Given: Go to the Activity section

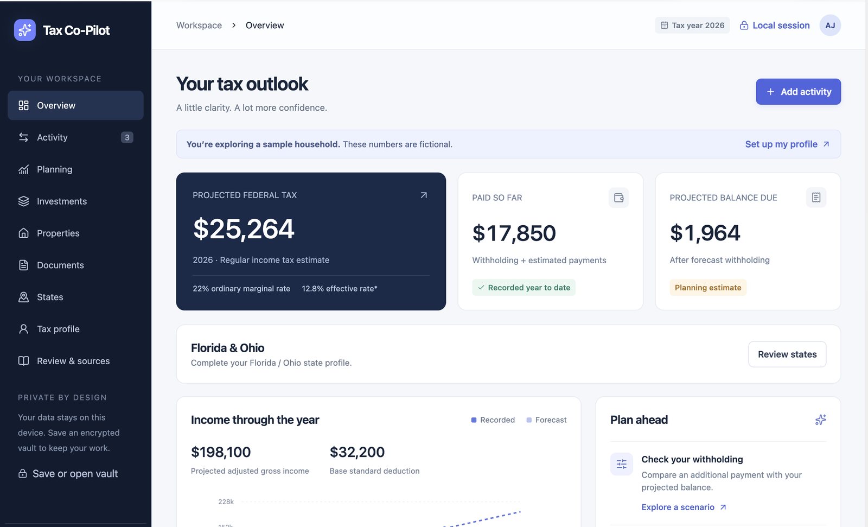Looking at the screenshot, I should pos(75,137).
